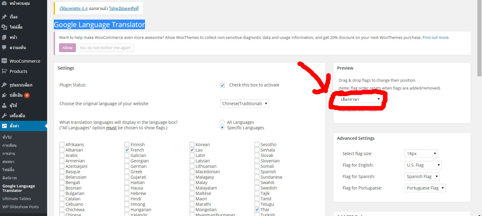
Task: Click the Settings sliders icon
Action: point(4,126)
